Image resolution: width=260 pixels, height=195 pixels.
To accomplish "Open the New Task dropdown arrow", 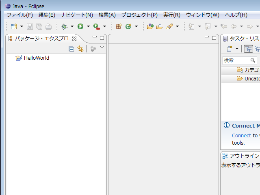I will click(237, 49).
